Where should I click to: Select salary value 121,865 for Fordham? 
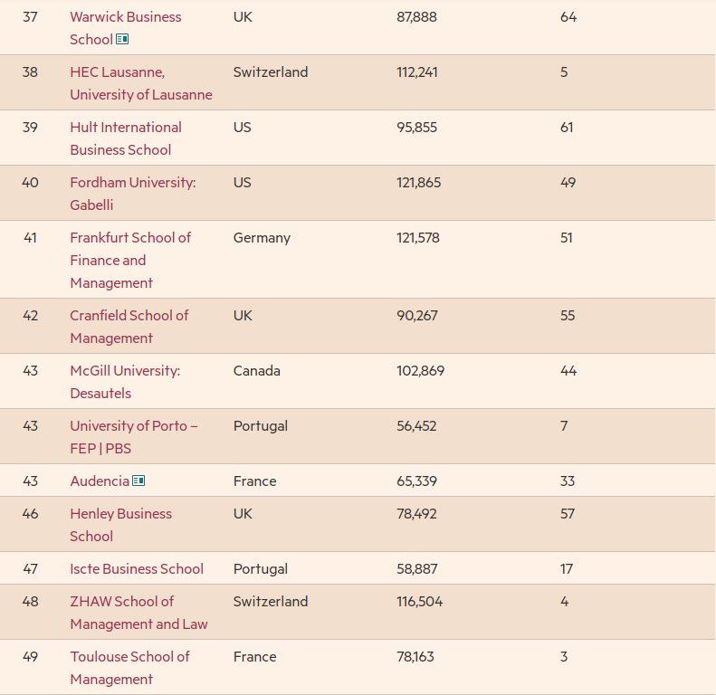[x=419, y=183]
